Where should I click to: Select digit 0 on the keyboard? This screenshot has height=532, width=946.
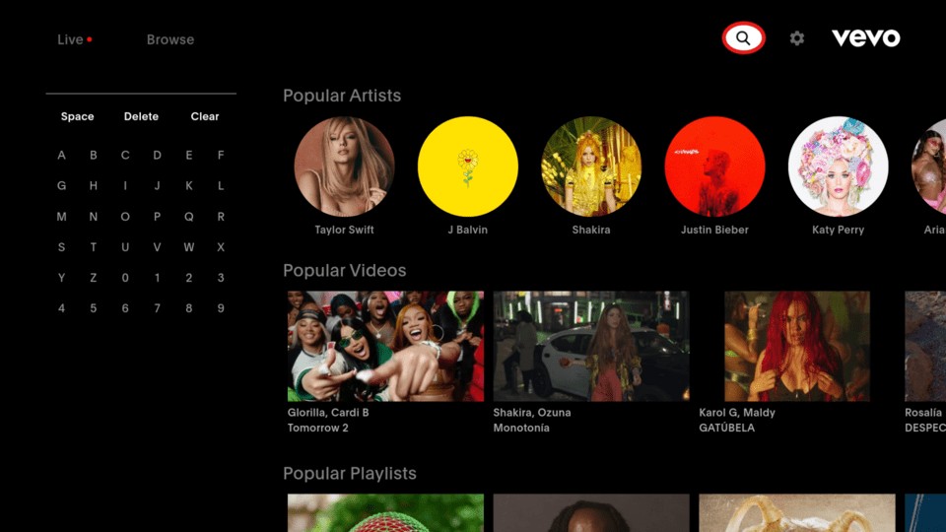point(125,278)
